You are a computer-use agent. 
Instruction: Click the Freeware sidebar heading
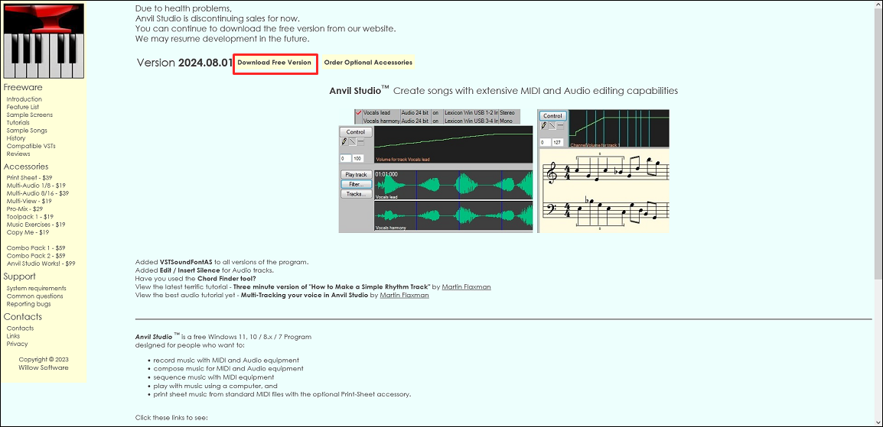(23, 87)
